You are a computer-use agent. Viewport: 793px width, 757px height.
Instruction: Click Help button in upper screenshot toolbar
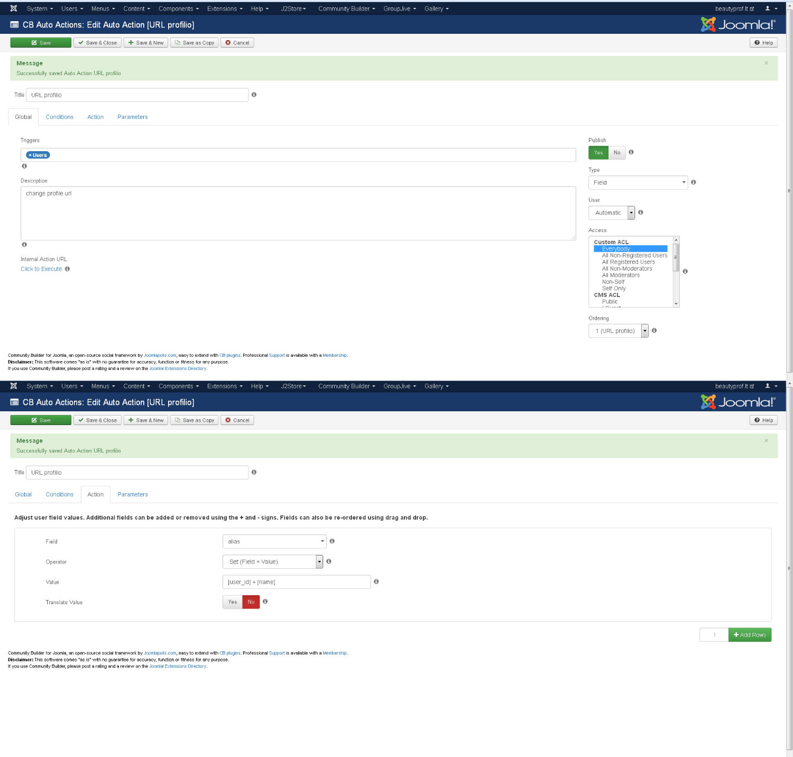[763, 43]
